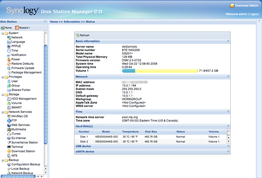Open the Power settings icon
Screen dimensions: 262x178
(9, 60)
